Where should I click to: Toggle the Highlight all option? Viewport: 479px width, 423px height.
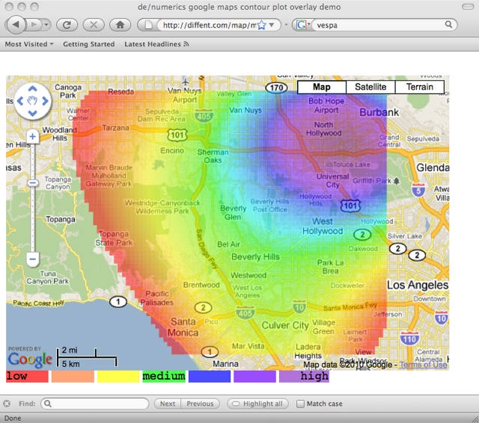(x=257, y=404)
